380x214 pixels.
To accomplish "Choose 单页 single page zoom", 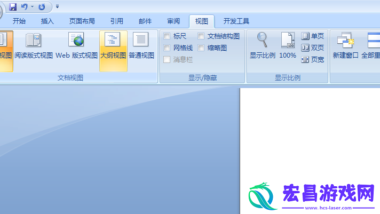I will coord(313,36).
